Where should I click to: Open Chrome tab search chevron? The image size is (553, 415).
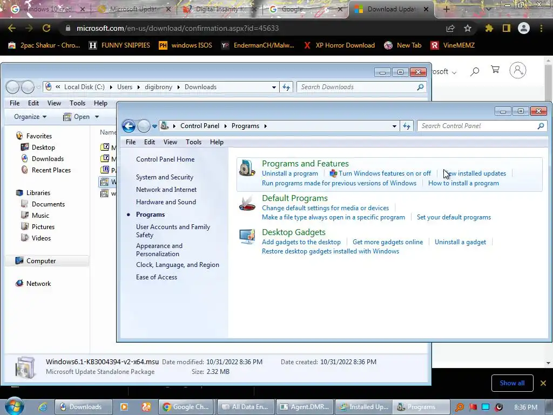(489, 9)
